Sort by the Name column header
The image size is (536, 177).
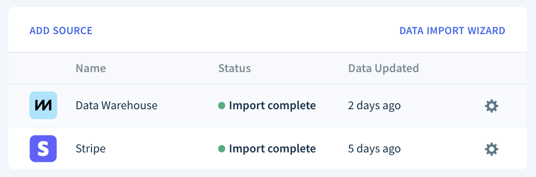90,68
